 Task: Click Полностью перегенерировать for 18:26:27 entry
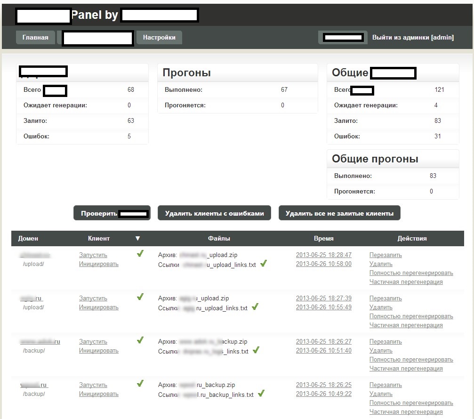tap(411, 359)
